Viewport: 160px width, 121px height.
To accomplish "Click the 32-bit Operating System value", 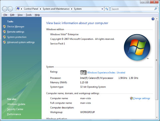I will pos(93,87).
